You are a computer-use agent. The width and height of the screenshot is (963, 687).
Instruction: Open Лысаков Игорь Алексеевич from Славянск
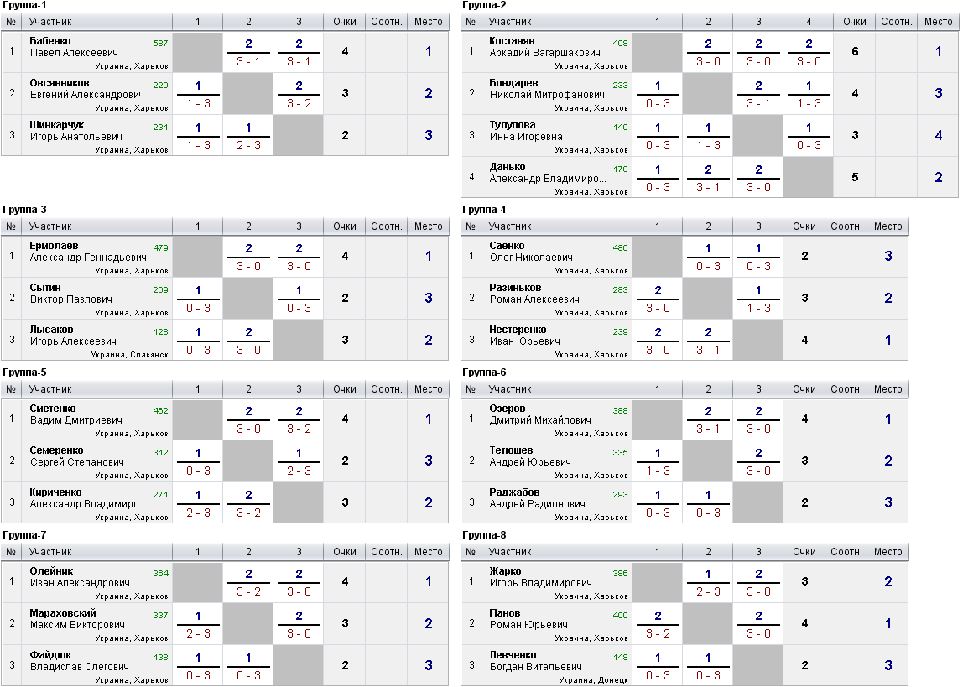tap(73, 336)
